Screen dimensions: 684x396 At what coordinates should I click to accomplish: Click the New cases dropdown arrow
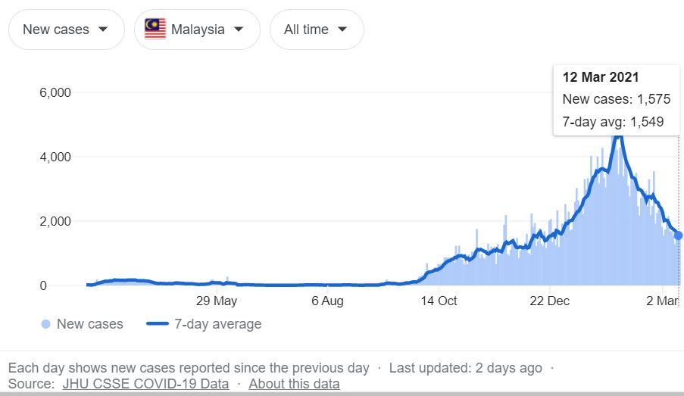102,30
